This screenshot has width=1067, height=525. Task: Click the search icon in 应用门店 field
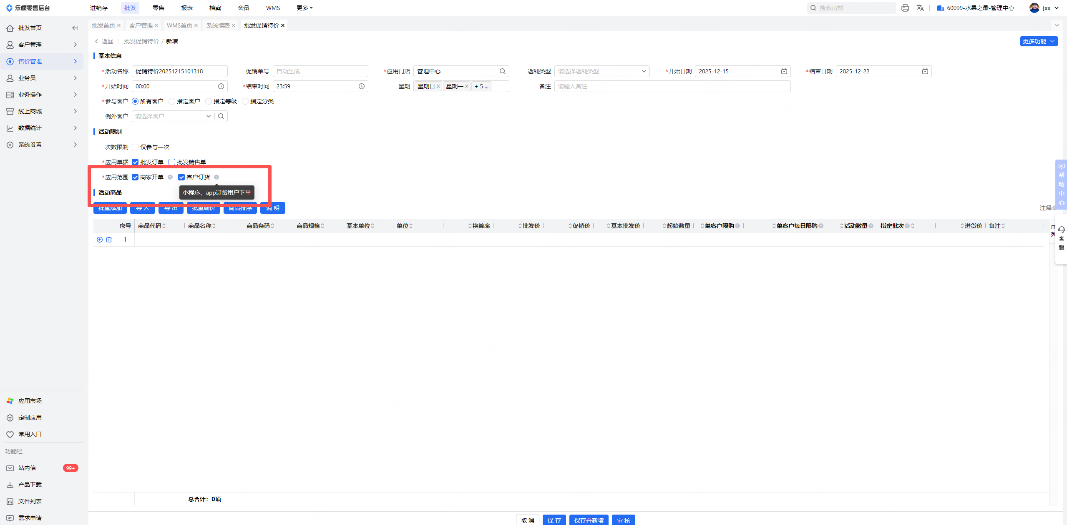[x=503, y=71]
